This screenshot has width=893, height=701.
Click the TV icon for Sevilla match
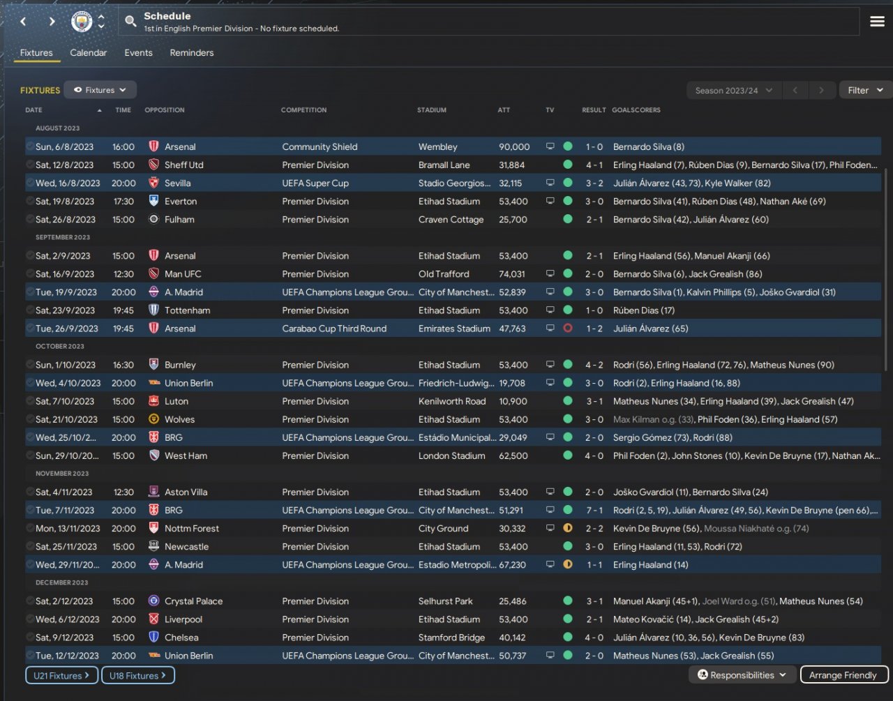(x=550, y=183)
